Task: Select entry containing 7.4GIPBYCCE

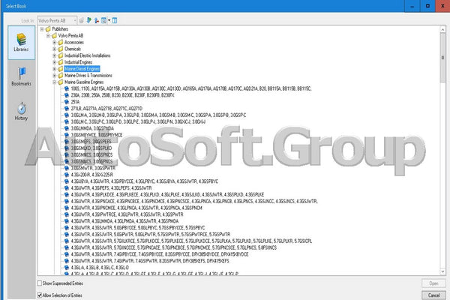Action: click(160, 254)
